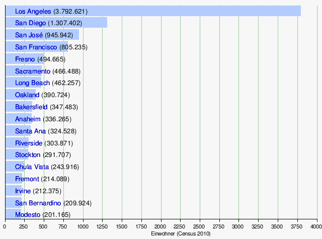This screenshot has height=239, width=322.
Task: Open the San Bernardino link
Action: [x=38, y=203]
